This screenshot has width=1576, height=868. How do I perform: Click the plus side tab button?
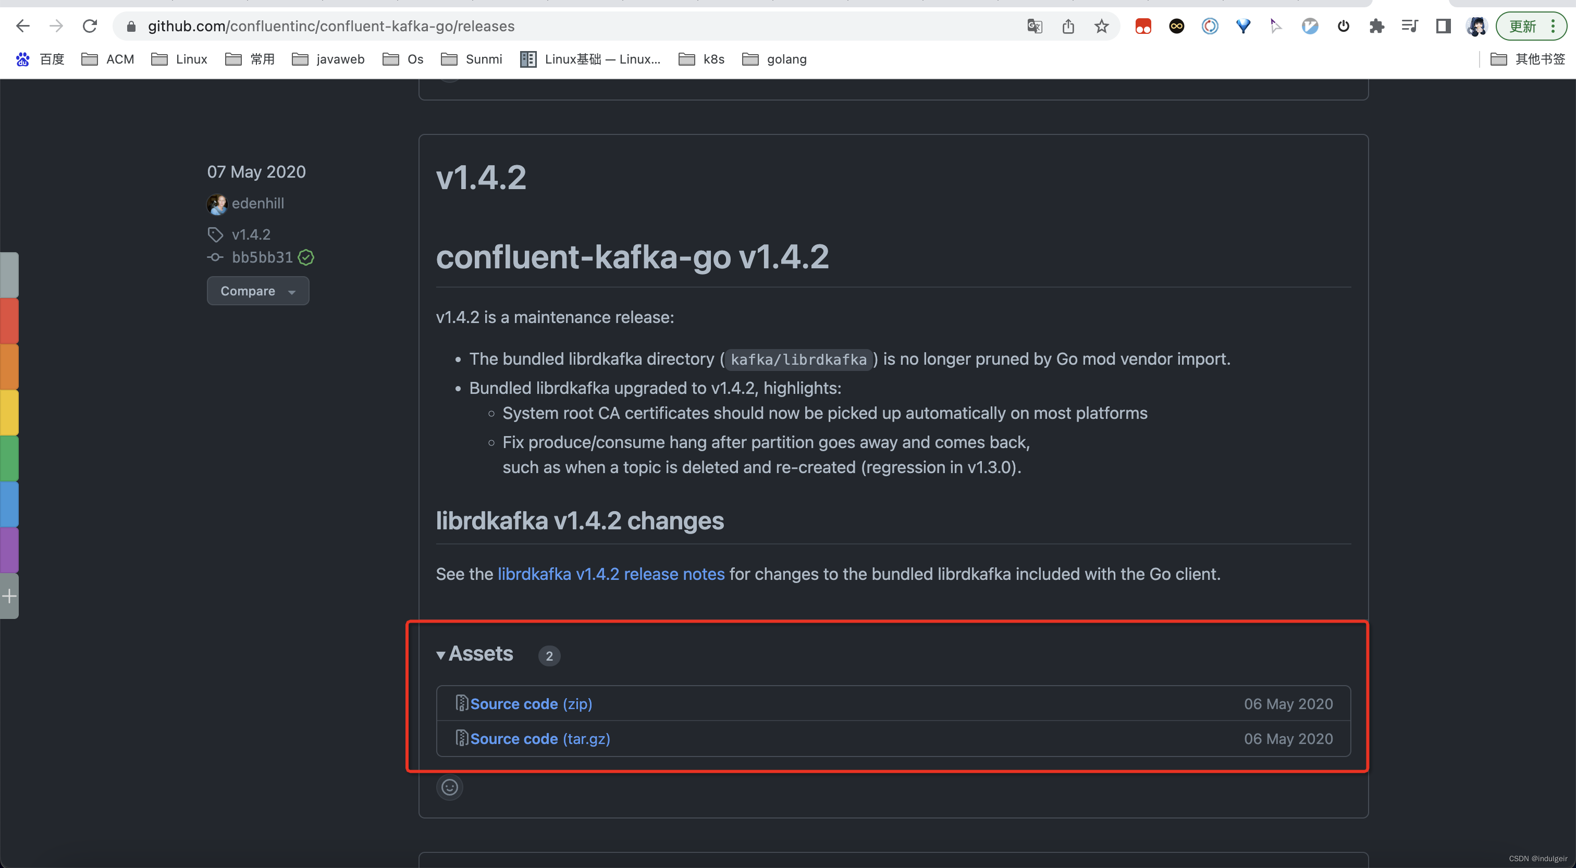tap(9, 597)
